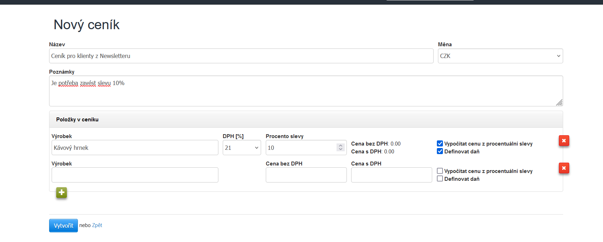603x242 pixels.
Task: Remove the empty second product row
Action: [x=564, y=168]
